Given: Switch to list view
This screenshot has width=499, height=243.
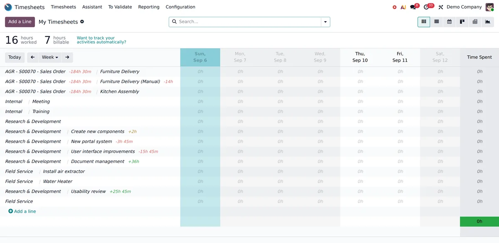Looking at the screenshot, I should 437,22.
